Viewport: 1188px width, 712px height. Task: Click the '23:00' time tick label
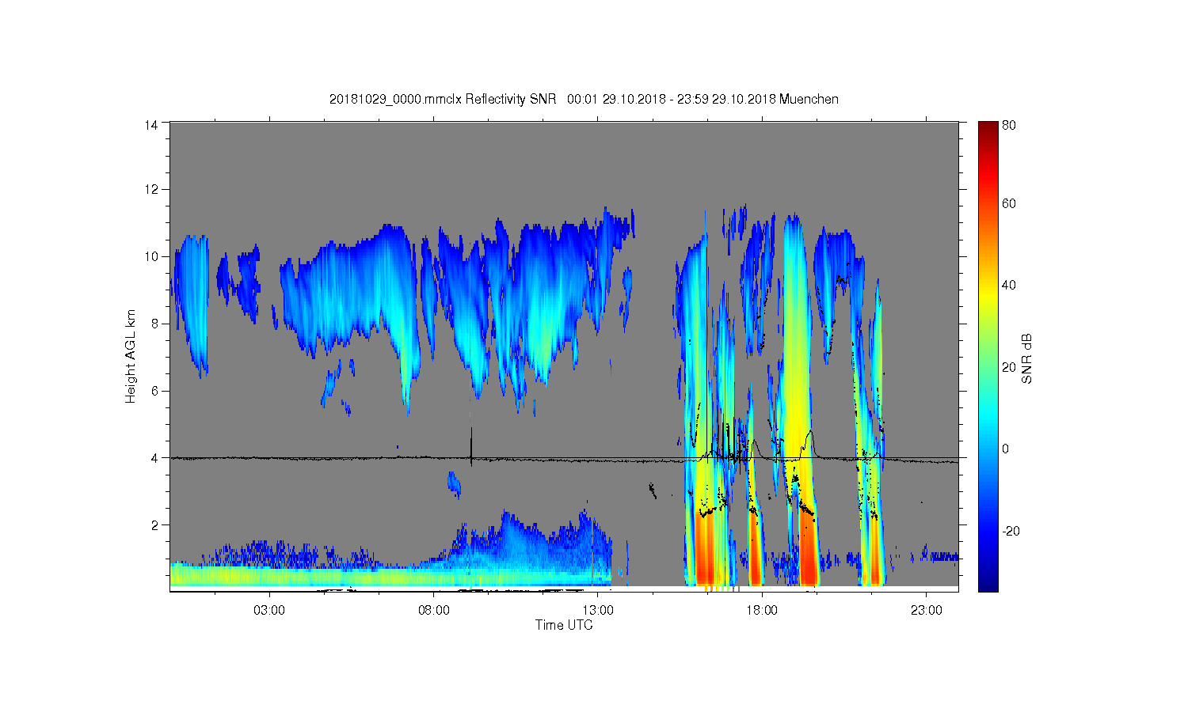tap(927, 610)
